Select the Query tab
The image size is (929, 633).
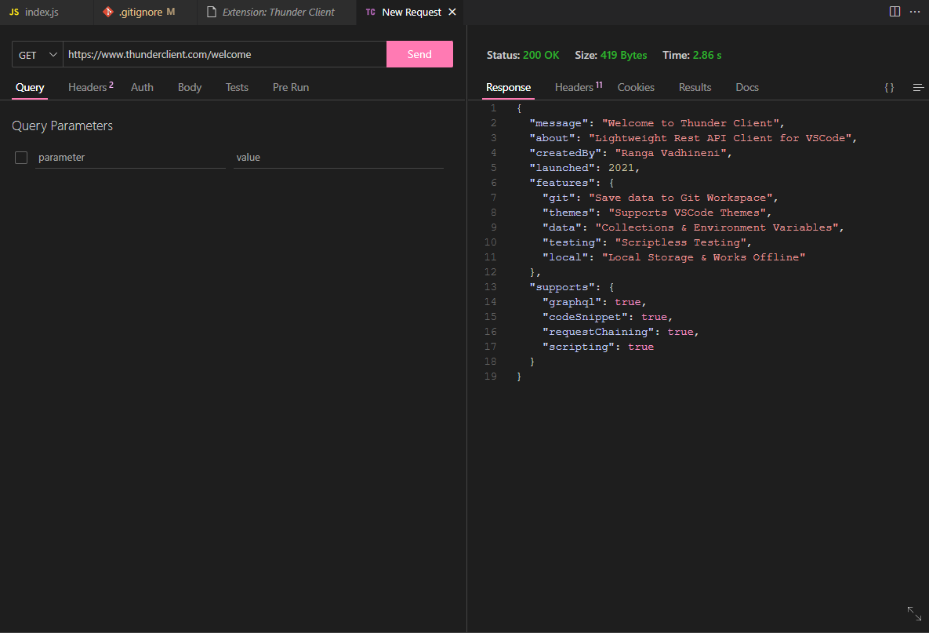(30, 87)
